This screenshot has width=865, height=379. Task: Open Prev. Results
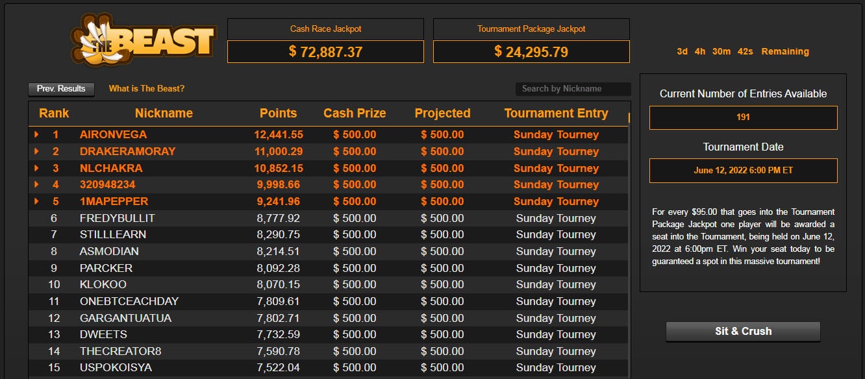(x=61, y=89)
